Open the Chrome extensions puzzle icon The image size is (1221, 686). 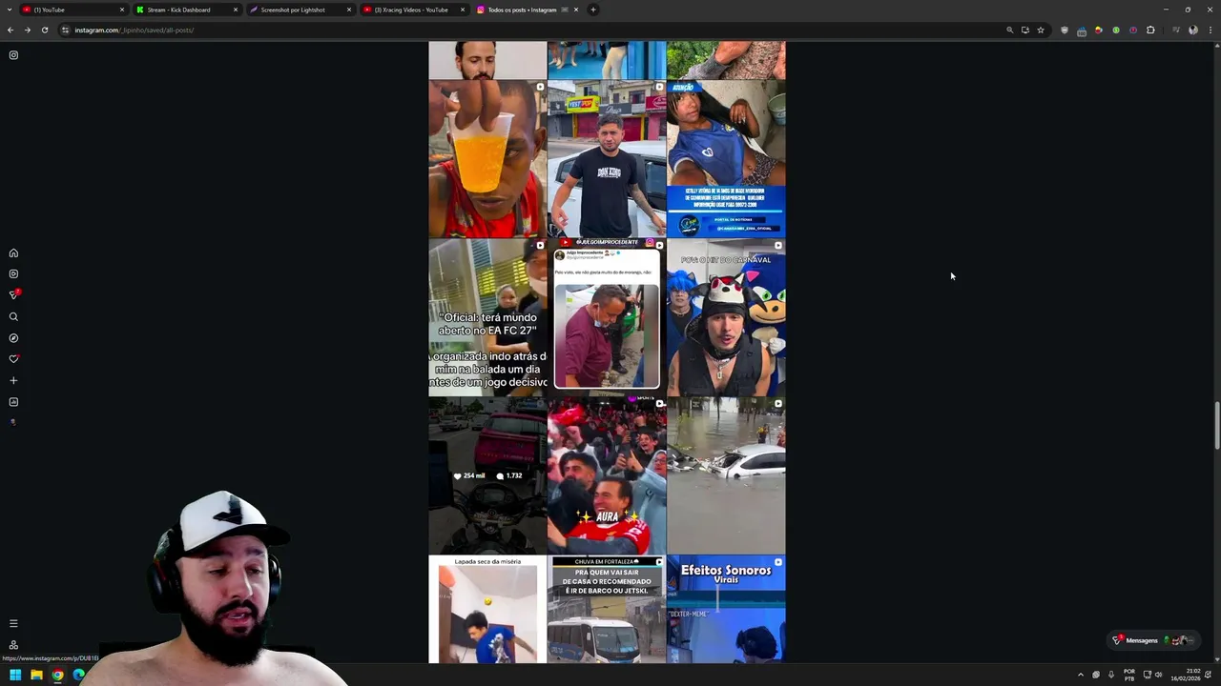(x=1150, y=30)
